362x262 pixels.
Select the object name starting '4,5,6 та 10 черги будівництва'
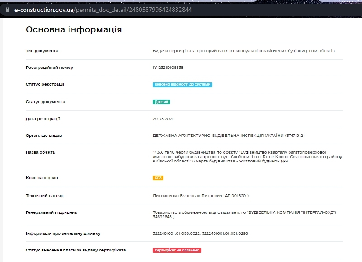(247, 157)
